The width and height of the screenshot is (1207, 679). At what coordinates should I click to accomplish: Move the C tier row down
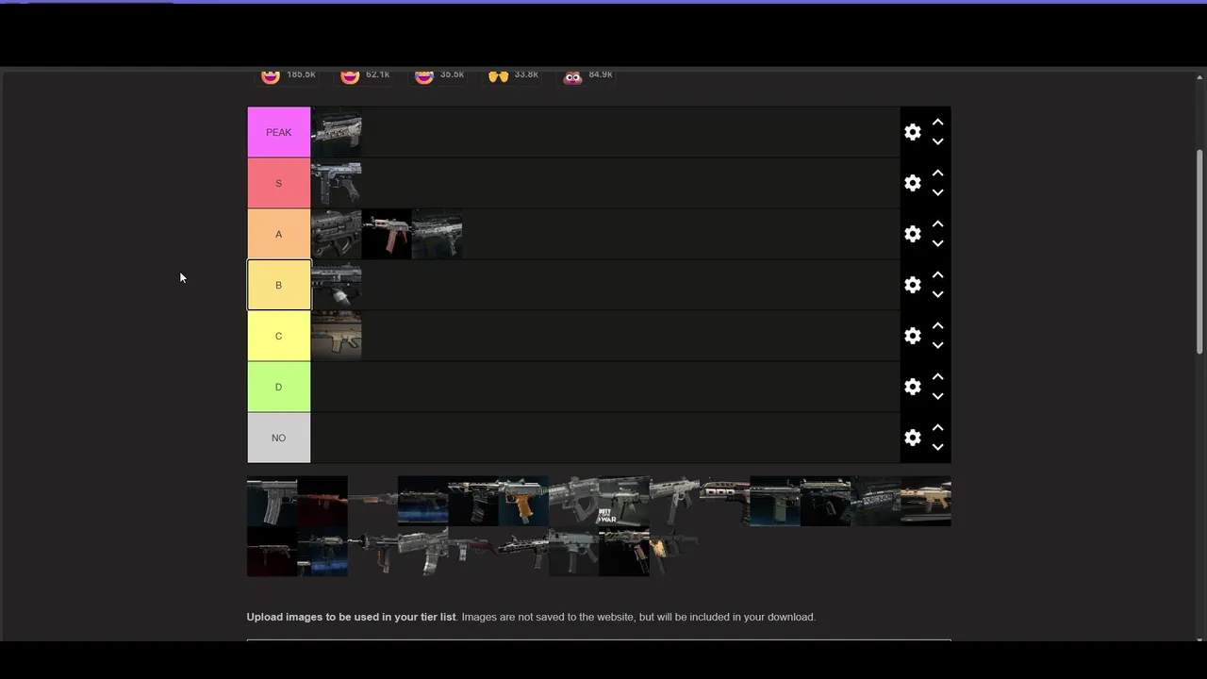(x=937, y=345)
